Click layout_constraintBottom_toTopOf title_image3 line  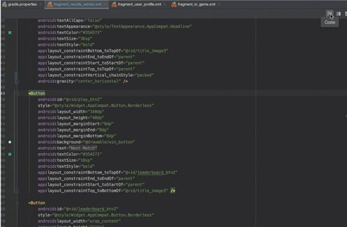(103, 50)
